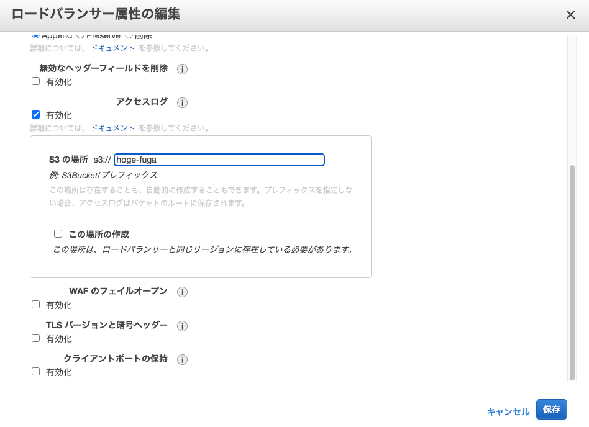Open the top ドキュメント link
This screenshot has height=427, width=589.
coord(112,48)
